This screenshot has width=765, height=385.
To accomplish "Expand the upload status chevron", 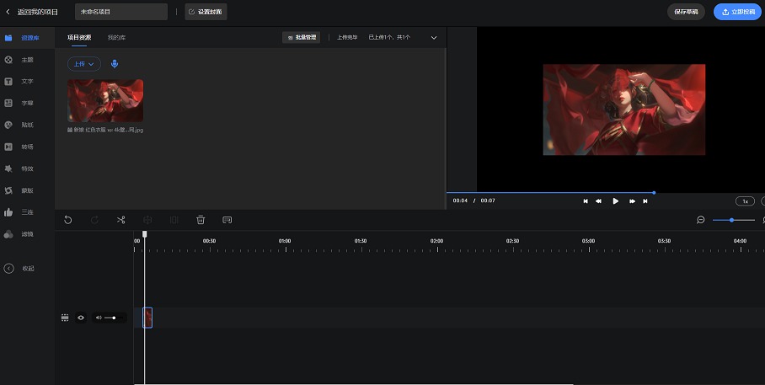I will (x=434, y=38).
